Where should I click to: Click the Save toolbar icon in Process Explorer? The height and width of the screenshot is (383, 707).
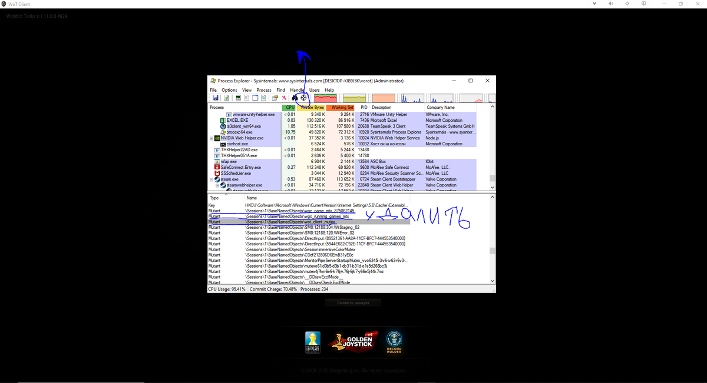coord(216,98)
